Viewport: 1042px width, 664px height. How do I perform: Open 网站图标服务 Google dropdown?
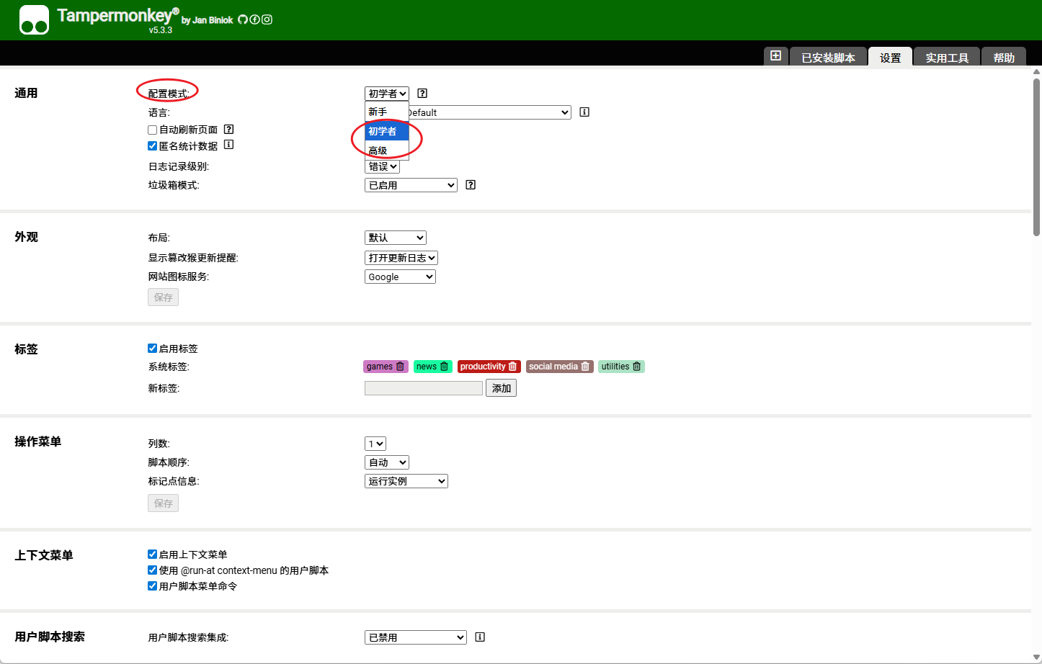tap(400, 277)
